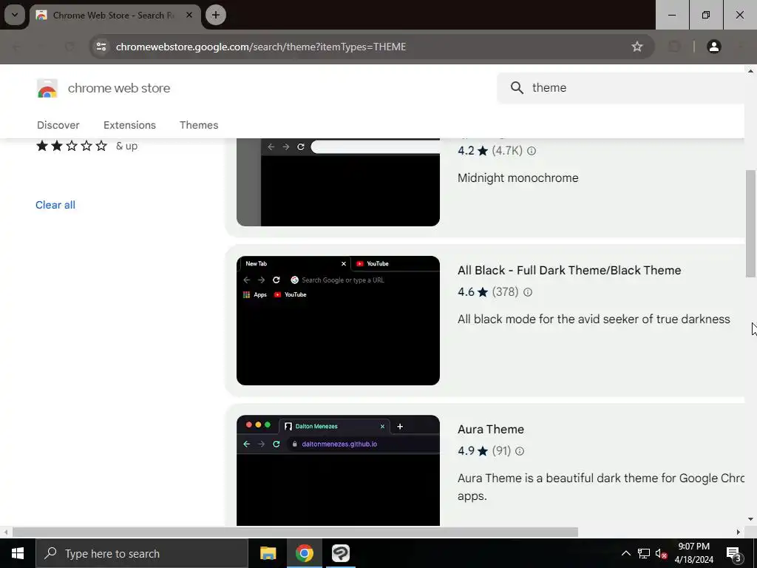Open the Aura Theme title link
The width and height of the screenshot is (757, 568).
(x=491, y=430)
